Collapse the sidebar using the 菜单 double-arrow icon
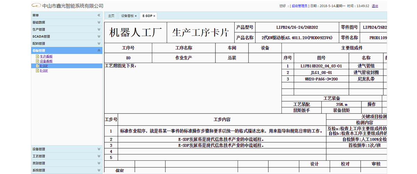Screen dimensions: 417x174 click(99, 15)
